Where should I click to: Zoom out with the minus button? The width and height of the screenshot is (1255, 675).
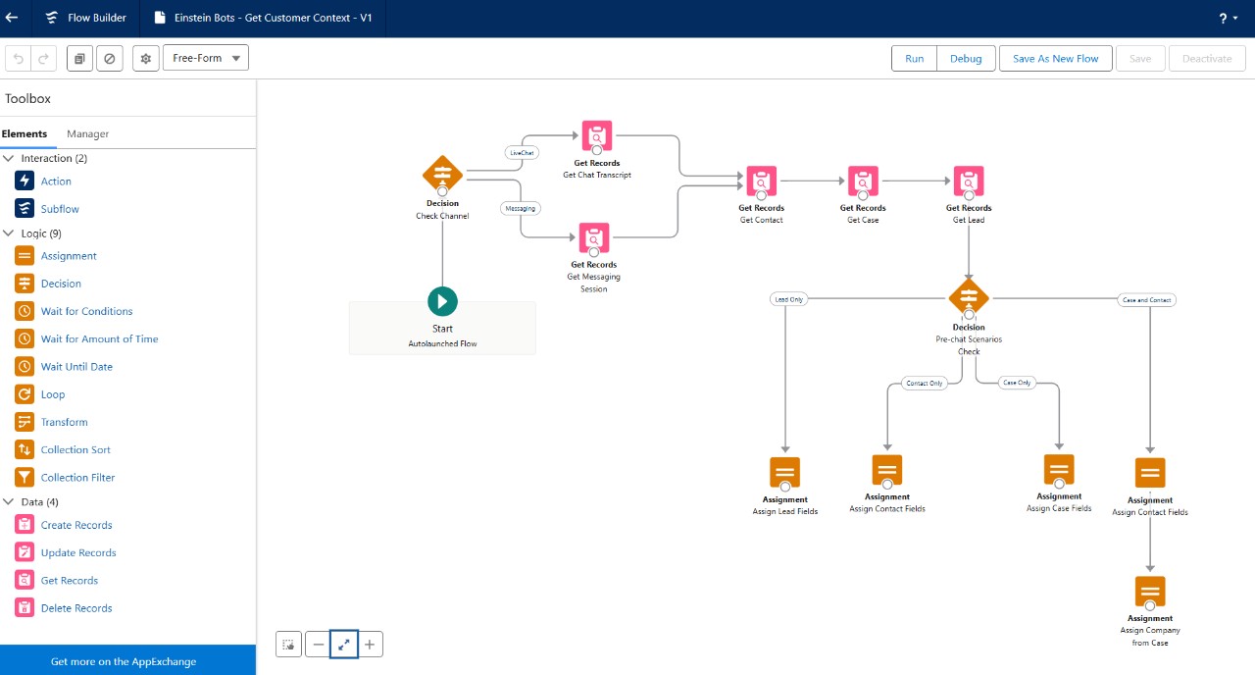317,645
